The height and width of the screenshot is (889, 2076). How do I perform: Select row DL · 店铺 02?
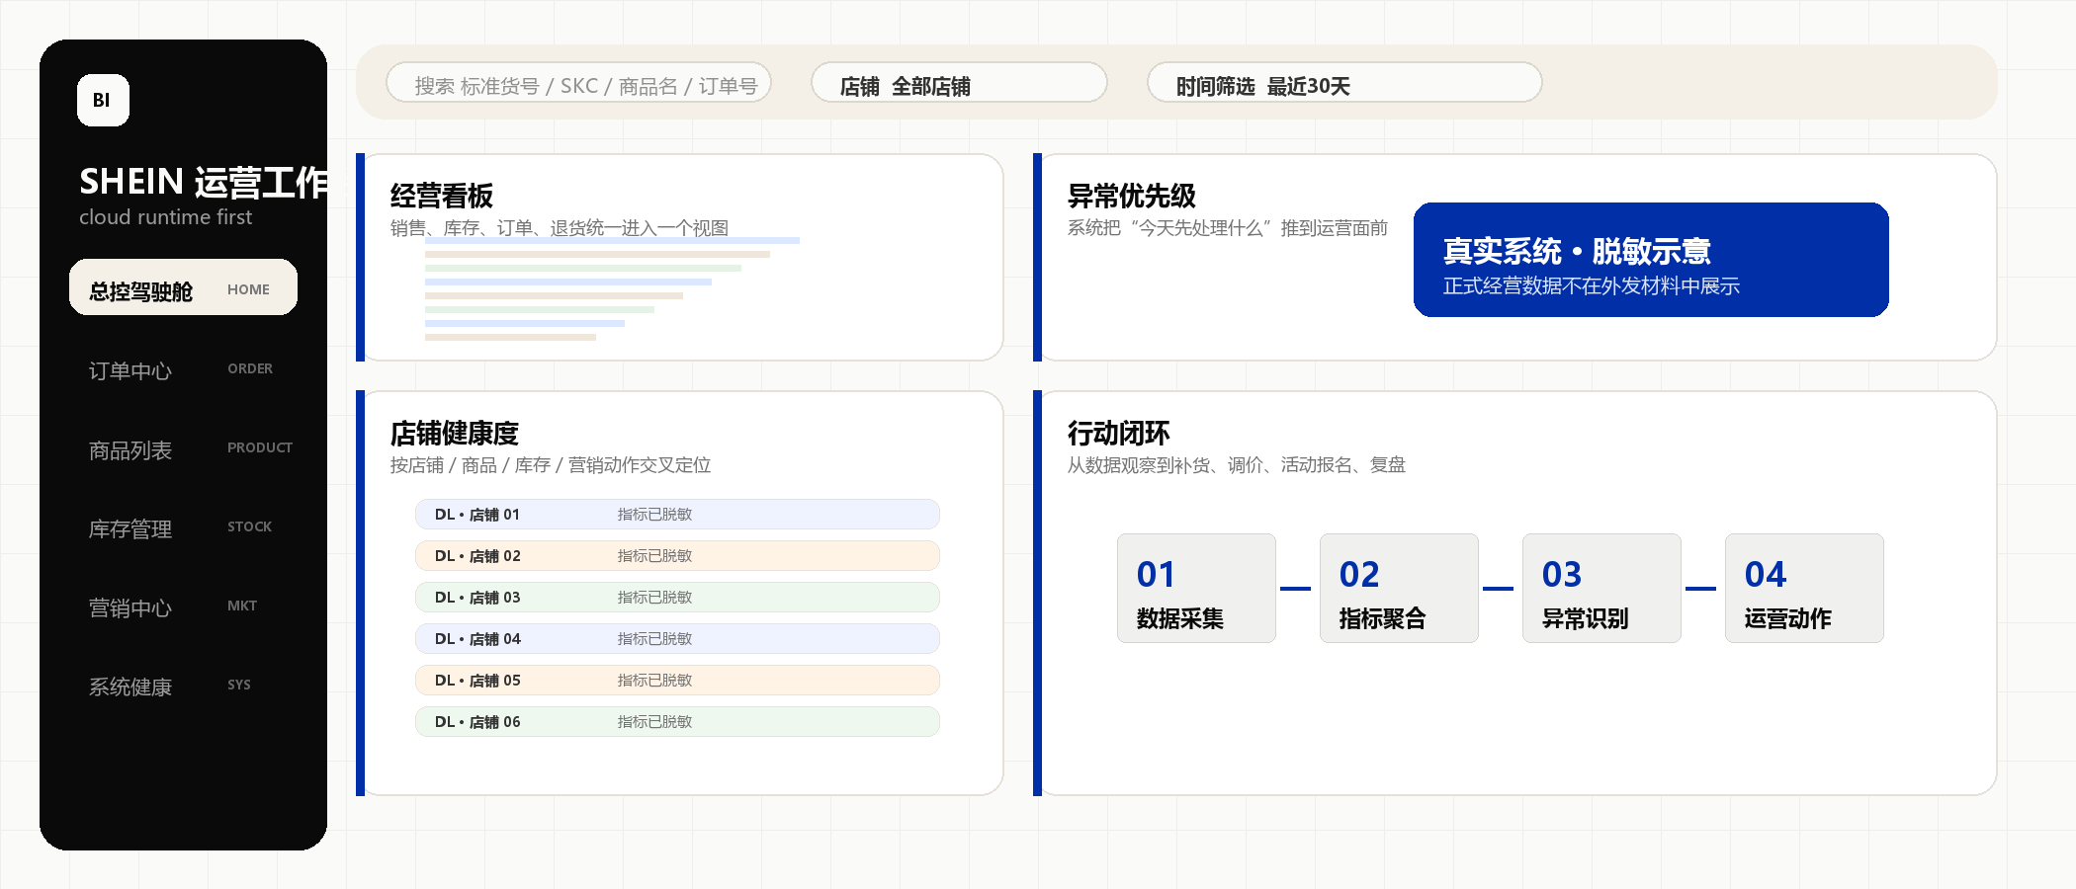tap(677, 556)
